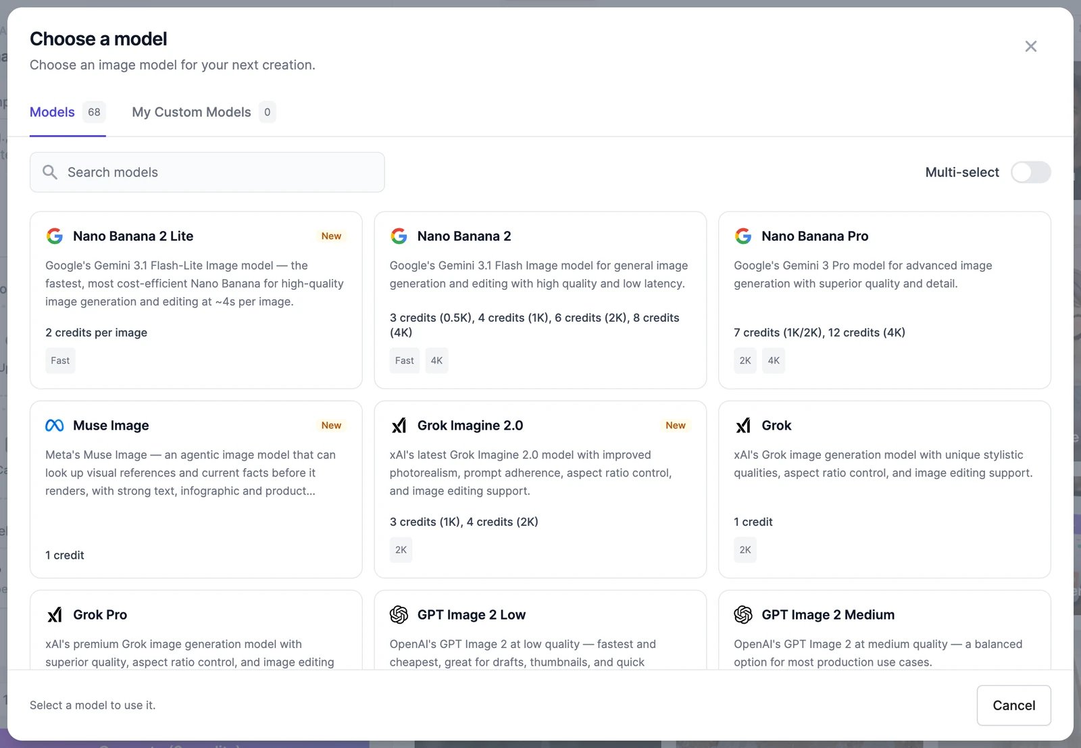Click the Google logo on Nano Banana 2 Lite
This screenshot has width=1081, height=748.
(x=55, y=236)
